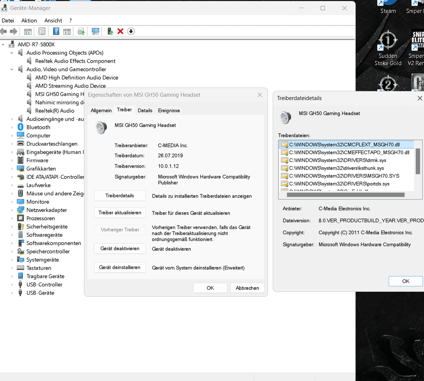Click the Forward arrow in Geräte-Manager toolbar
This screenshot has width=424, height=381.
click(14, 31)
